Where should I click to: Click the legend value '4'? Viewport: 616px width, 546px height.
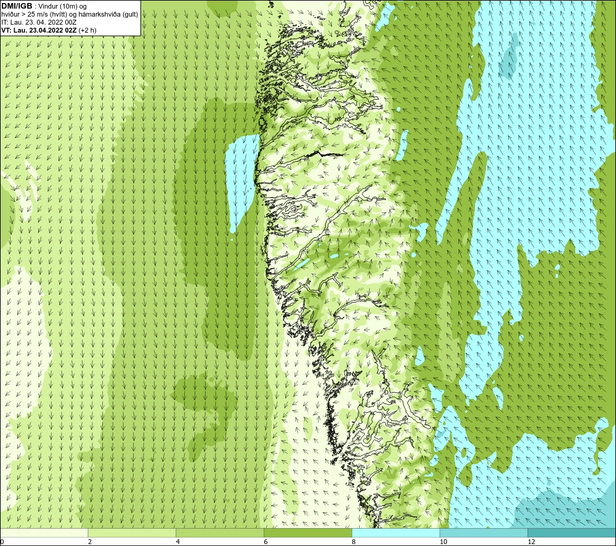pos(178,542)
